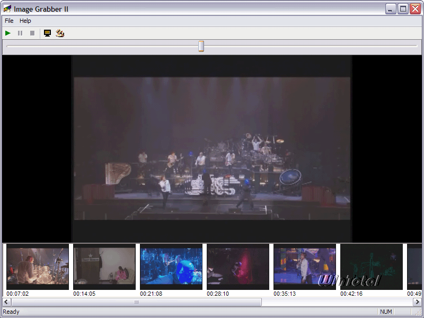This screenshot has width=424, height=318.
Task: Click the 00:07:02 timestamp label
Action: 17,294
